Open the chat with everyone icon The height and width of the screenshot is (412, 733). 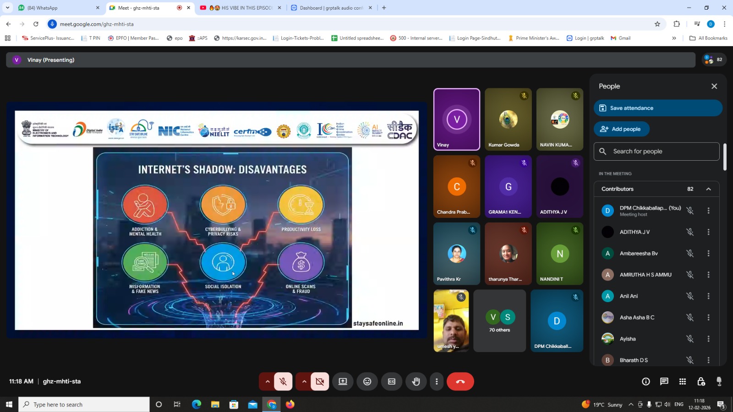point(664,381)
